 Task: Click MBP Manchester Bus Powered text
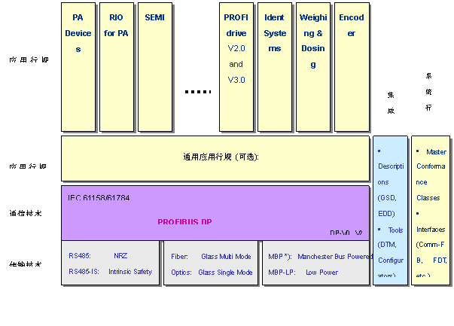pyautogui.click(x=321, y=257)
